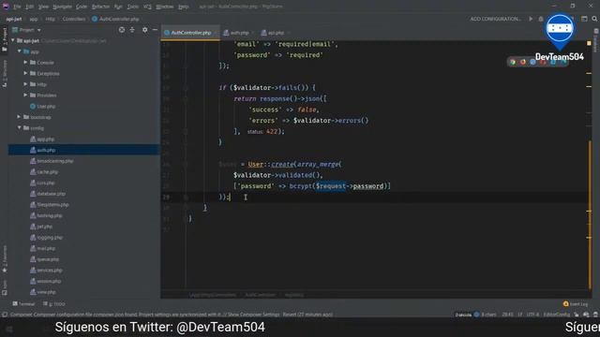Open the npm side tool tab
The image size is (600, 337).
(x=5, y=288)
